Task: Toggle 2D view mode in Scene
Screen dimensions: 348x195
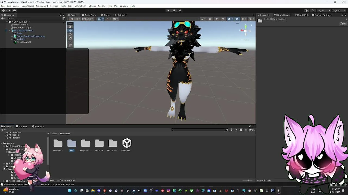Action: pos(210,19)
